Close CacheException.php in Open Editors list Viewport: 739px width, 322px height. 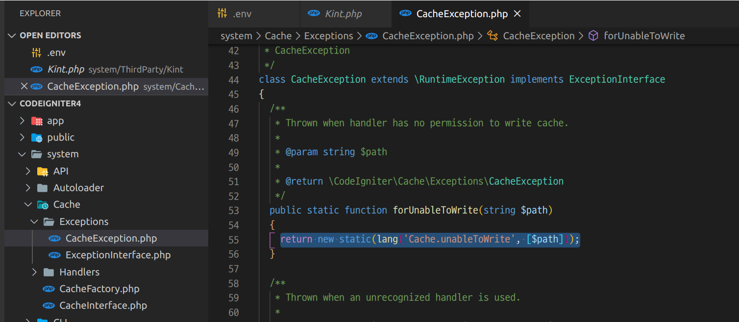pyautogui.click(x=24, y=86)
